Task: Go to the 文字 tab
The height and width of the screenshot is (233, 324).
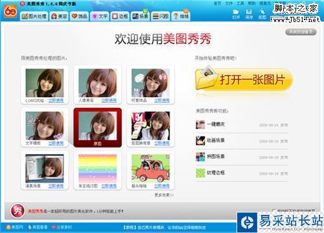Action: point(100,16)
